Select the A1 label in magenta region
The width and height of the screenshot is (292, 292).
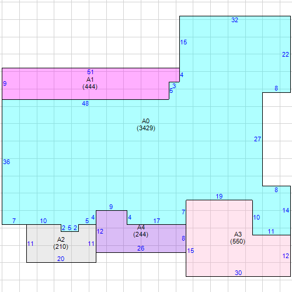tap(90, 79)
